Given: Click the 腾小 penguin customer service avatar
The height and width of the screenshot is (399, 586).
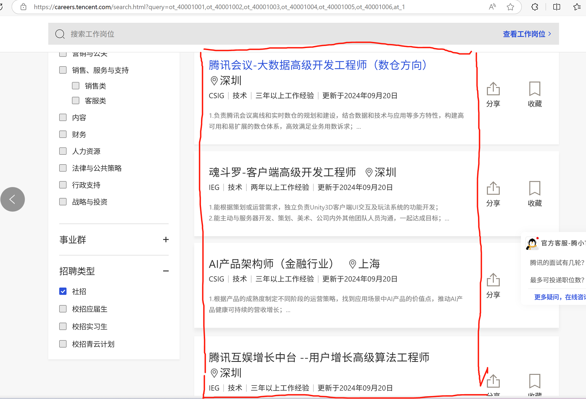Looking at the screenshot, I should pos(532,243).
